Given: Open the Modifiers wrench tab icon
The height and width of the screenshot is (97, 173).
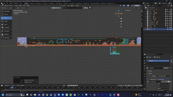Looking at the screenshot, I should [x=144, y=77].
